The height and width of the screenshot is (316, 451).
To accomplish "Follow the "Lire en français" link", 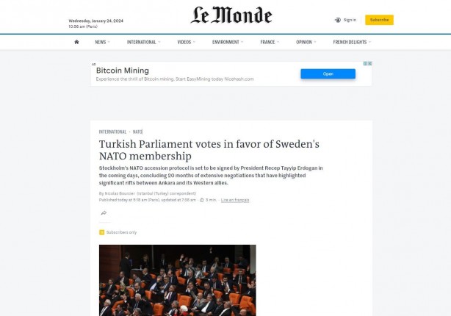I will (235, 200).
